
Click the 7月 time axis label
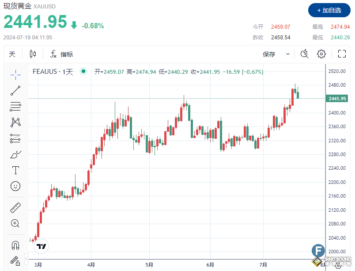263,265
